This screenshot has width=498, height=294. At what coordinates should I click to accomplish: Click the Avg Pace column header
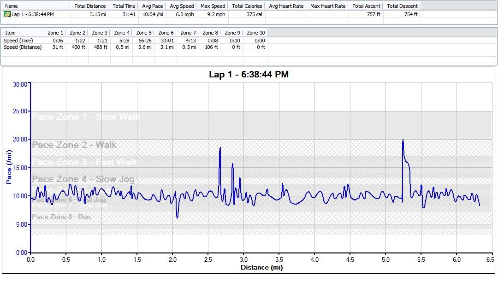[x=152, y=6]
